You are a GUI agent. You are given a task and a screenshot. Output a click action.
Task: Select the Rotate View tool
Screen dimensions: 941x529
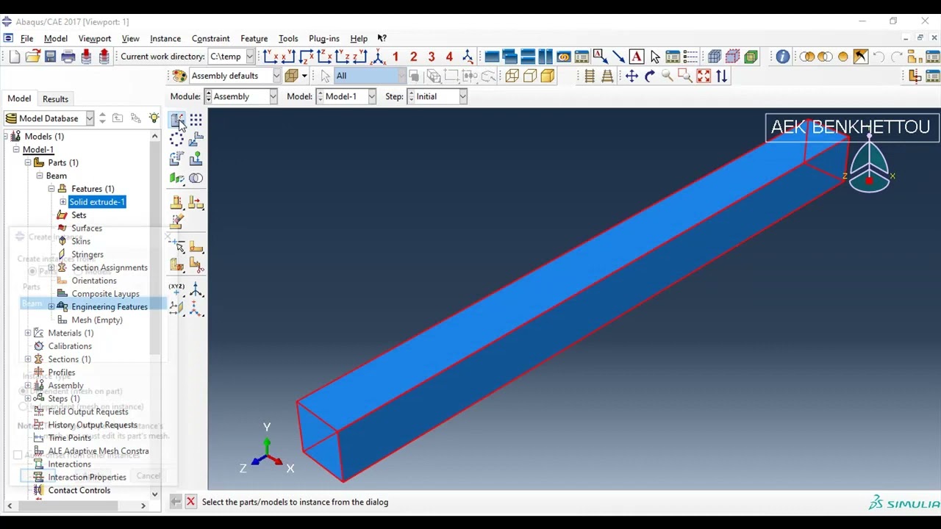pyautogui.click(x=650, y=76)
